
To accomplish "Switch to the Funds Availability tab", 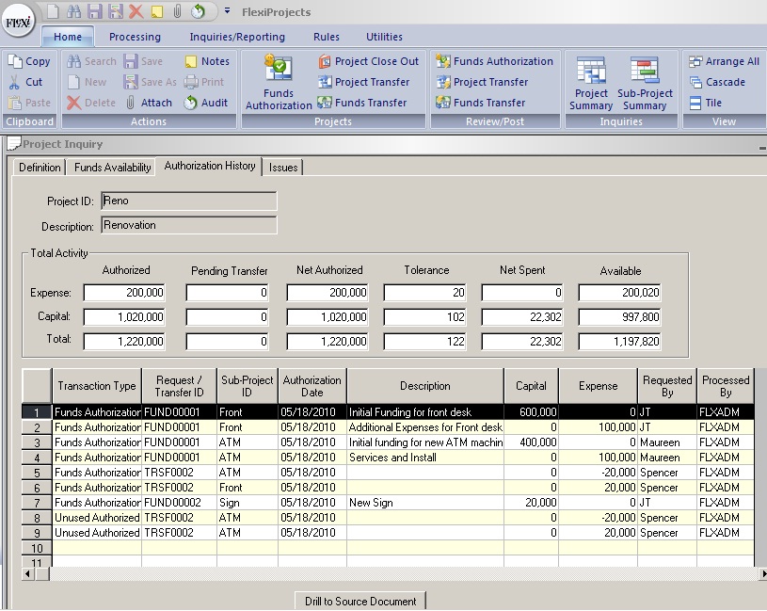I will tap(113, 168).
